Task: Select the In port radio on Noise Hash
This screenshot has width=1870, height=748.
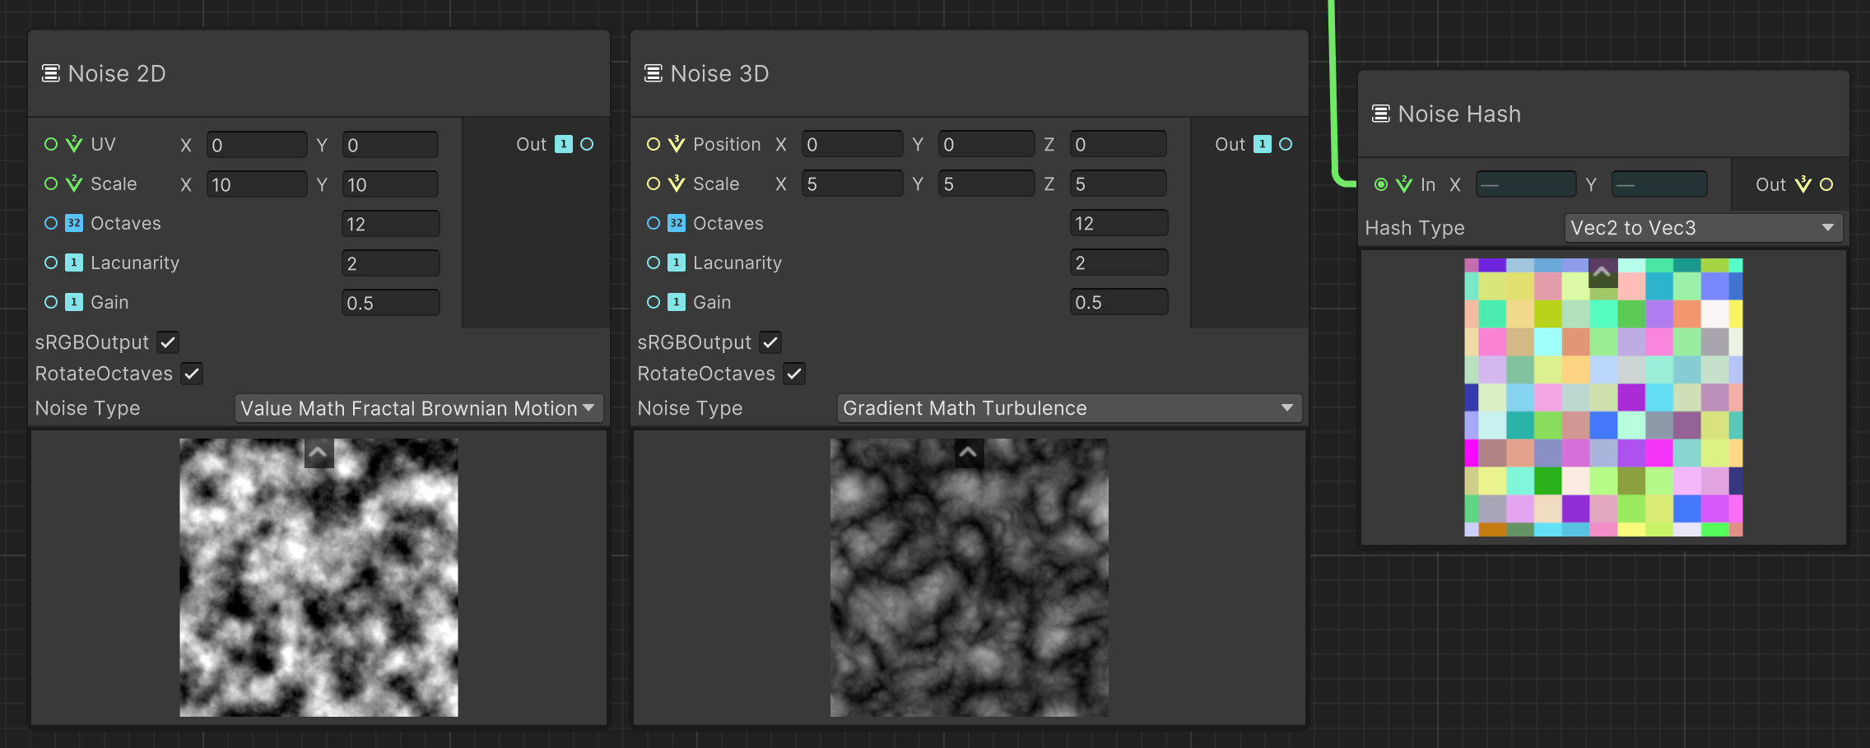Action: 1381,184
